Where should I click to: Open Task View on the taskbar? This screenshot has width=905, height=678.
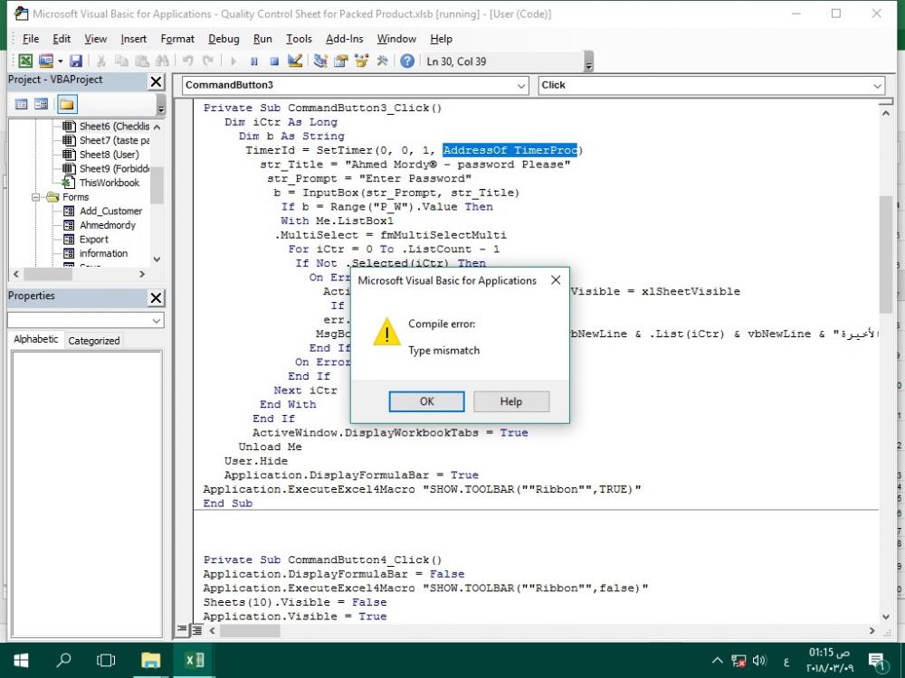coord(106,660)
